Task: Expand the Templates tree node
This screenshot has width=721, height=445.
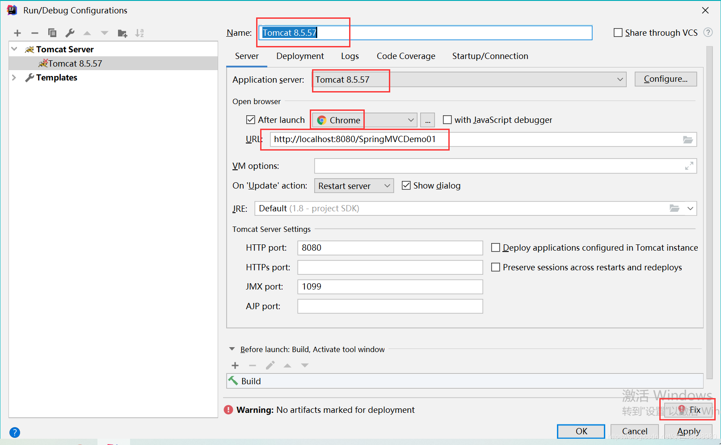Action: [x=14, y=77]
